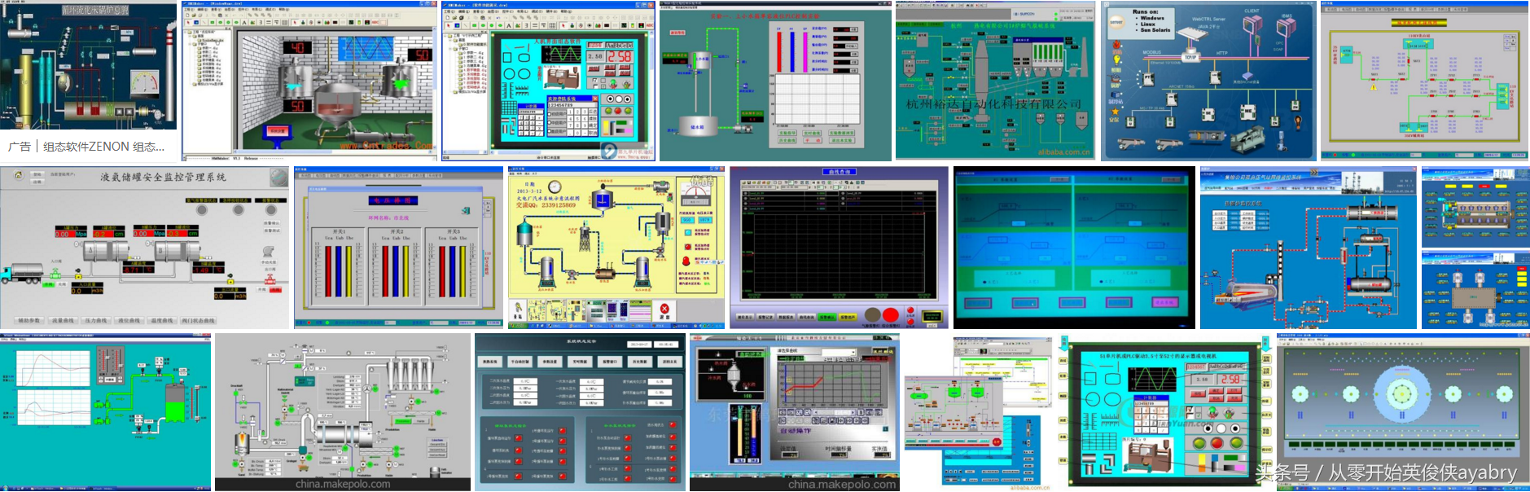Click the yellow warning triangle in the 110kV network diagram
The image size is (1530, 492).
point(1374,86)
